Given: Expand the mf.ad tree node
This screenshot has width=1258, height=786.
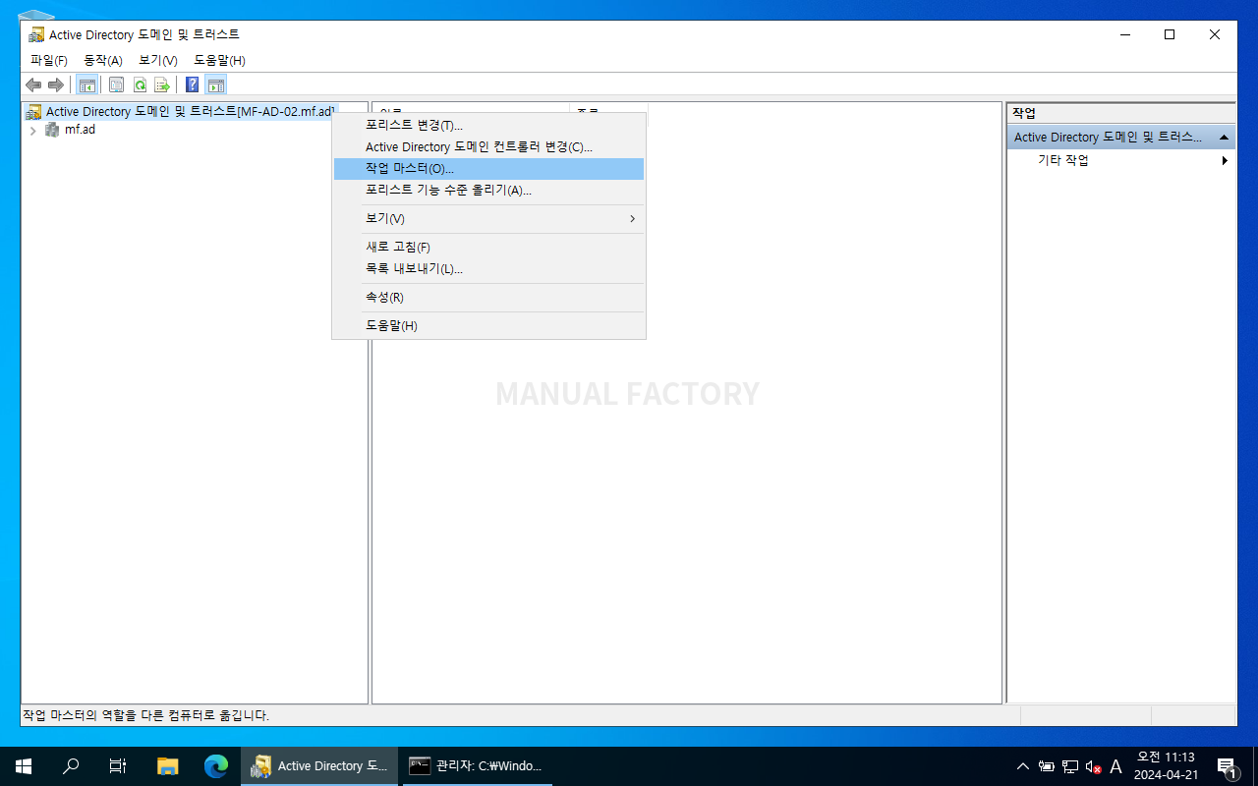Looking at the screenshot, I should tap(32, 130).
